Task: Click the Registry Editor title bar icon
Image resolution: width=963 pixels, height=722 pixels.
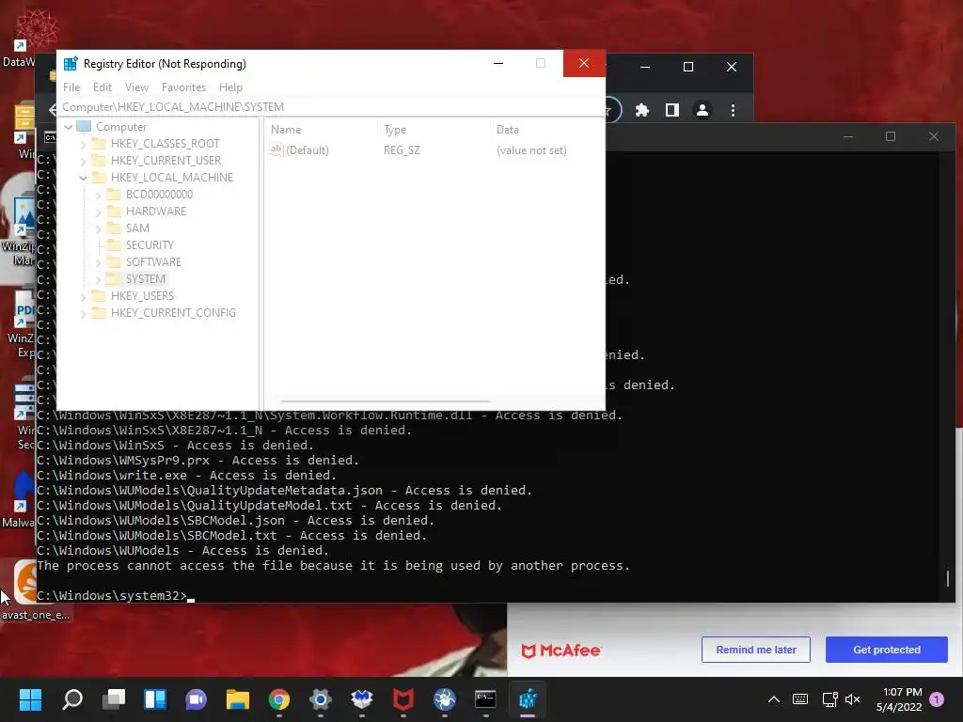Action: click(x=71, y=63)
